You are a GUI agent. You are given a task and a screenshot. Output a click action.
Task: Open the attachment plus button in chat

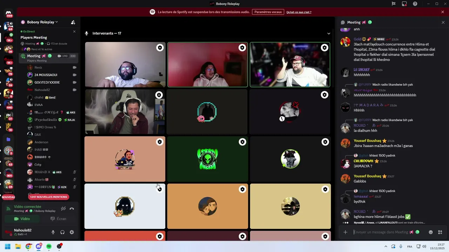[x=345, y=232]
